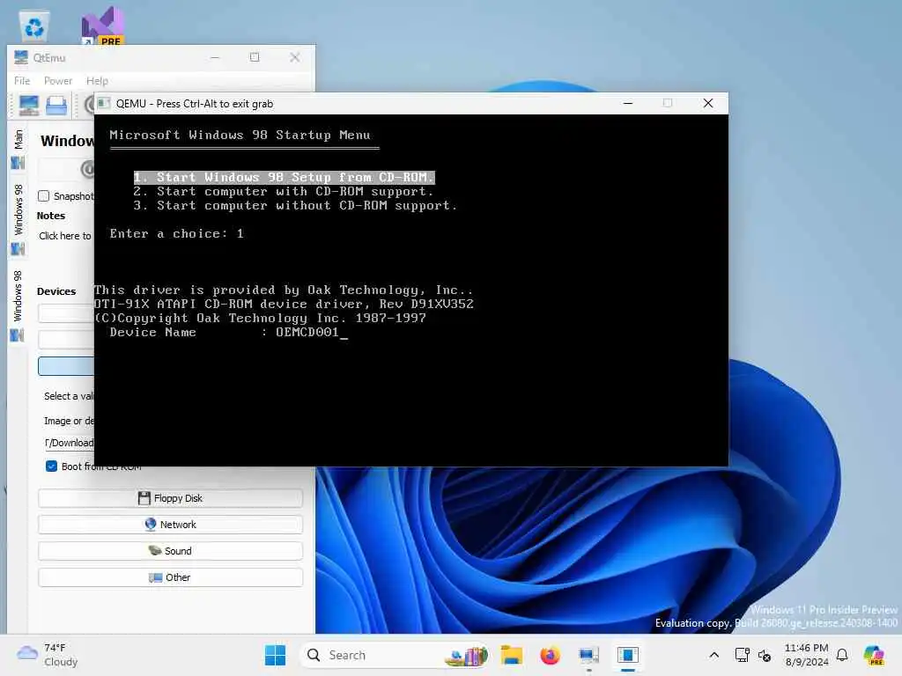Screen dimensions: 902x676
Task: Uncheck Boot from CD ROM checkbox
Action: click(x=51, y=467)
